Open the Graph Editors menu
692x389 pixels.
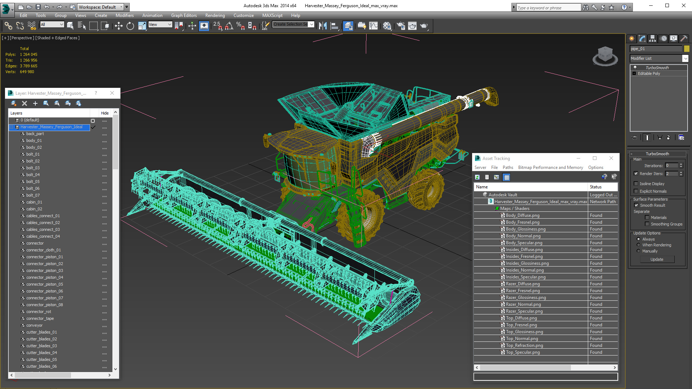pyautogui.click(x=184, y=15)
